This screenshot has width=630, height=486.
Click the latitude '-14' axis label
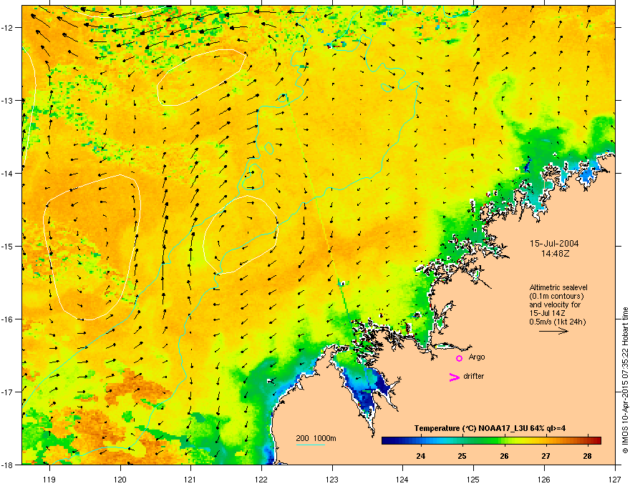click(8, 174)
